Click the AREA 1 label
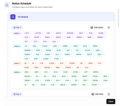The height and width of the screenshot is (106, 120). pos(17,33)
